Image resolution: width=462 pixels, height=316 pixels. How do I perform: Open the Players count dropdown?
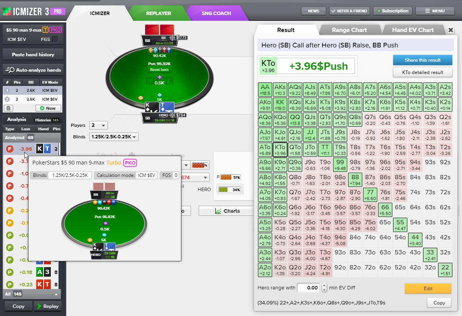(98, 125)
